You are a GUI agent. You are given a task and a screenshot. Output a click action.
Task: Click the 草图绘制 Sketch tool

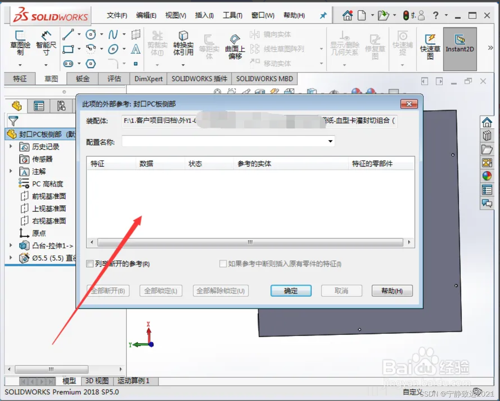tap(20, 44)
